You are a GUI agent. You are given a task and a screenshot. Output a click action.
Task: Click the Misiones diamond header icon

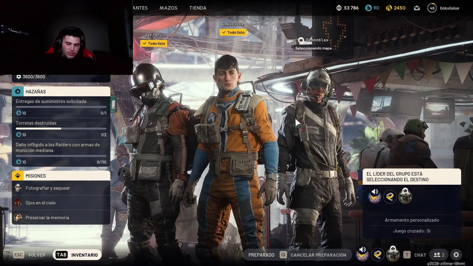click(x=18, y=176)
